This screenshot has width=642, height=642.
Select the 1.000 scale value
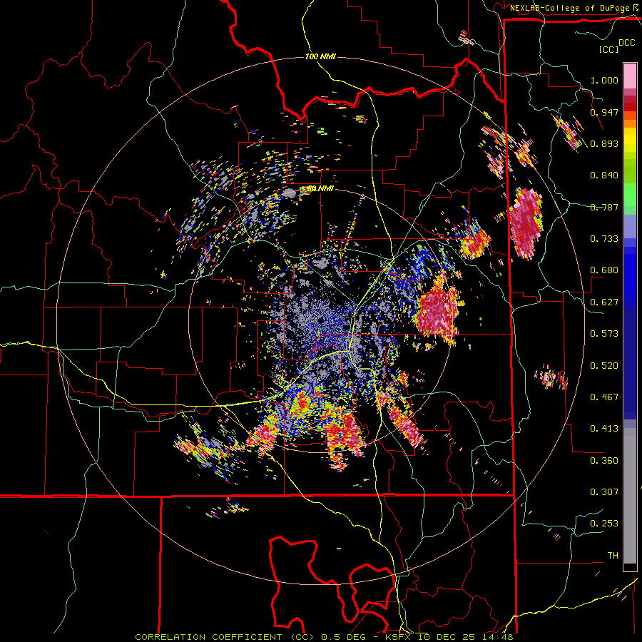(x=604, y=80)
